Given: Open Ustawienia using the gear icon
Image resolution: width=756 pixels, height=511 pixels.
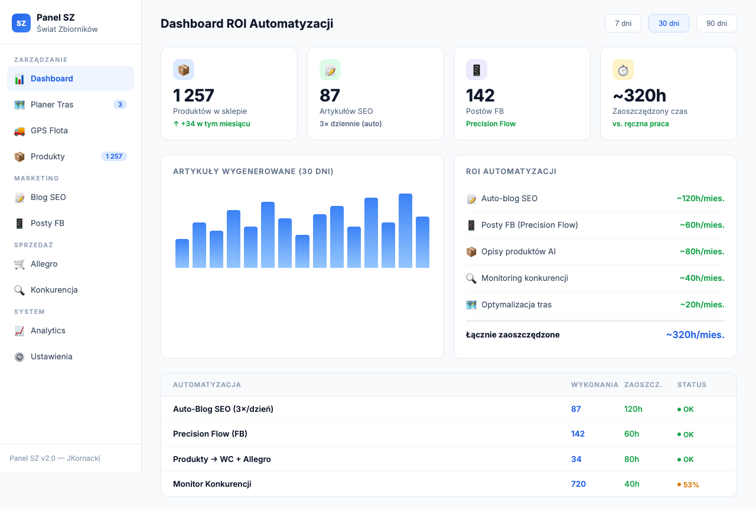Looking at the screenshot, I should coord(19,356).
